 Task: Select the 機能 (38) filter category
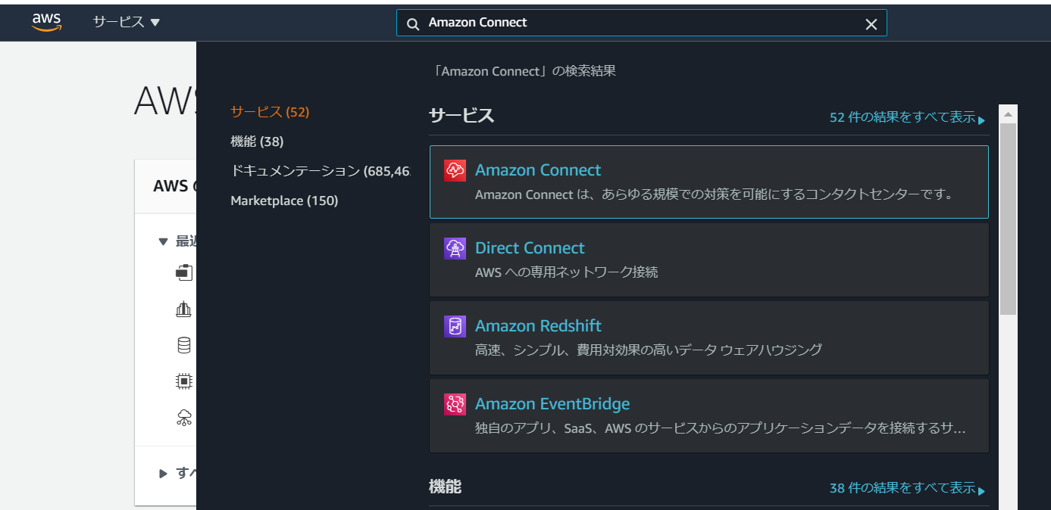257,141
